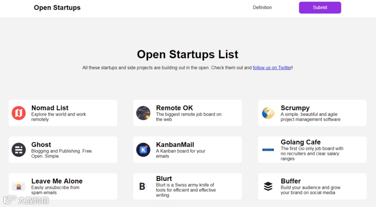Open the Ghost title
This screenshot has height=207, width=376.
41,144
